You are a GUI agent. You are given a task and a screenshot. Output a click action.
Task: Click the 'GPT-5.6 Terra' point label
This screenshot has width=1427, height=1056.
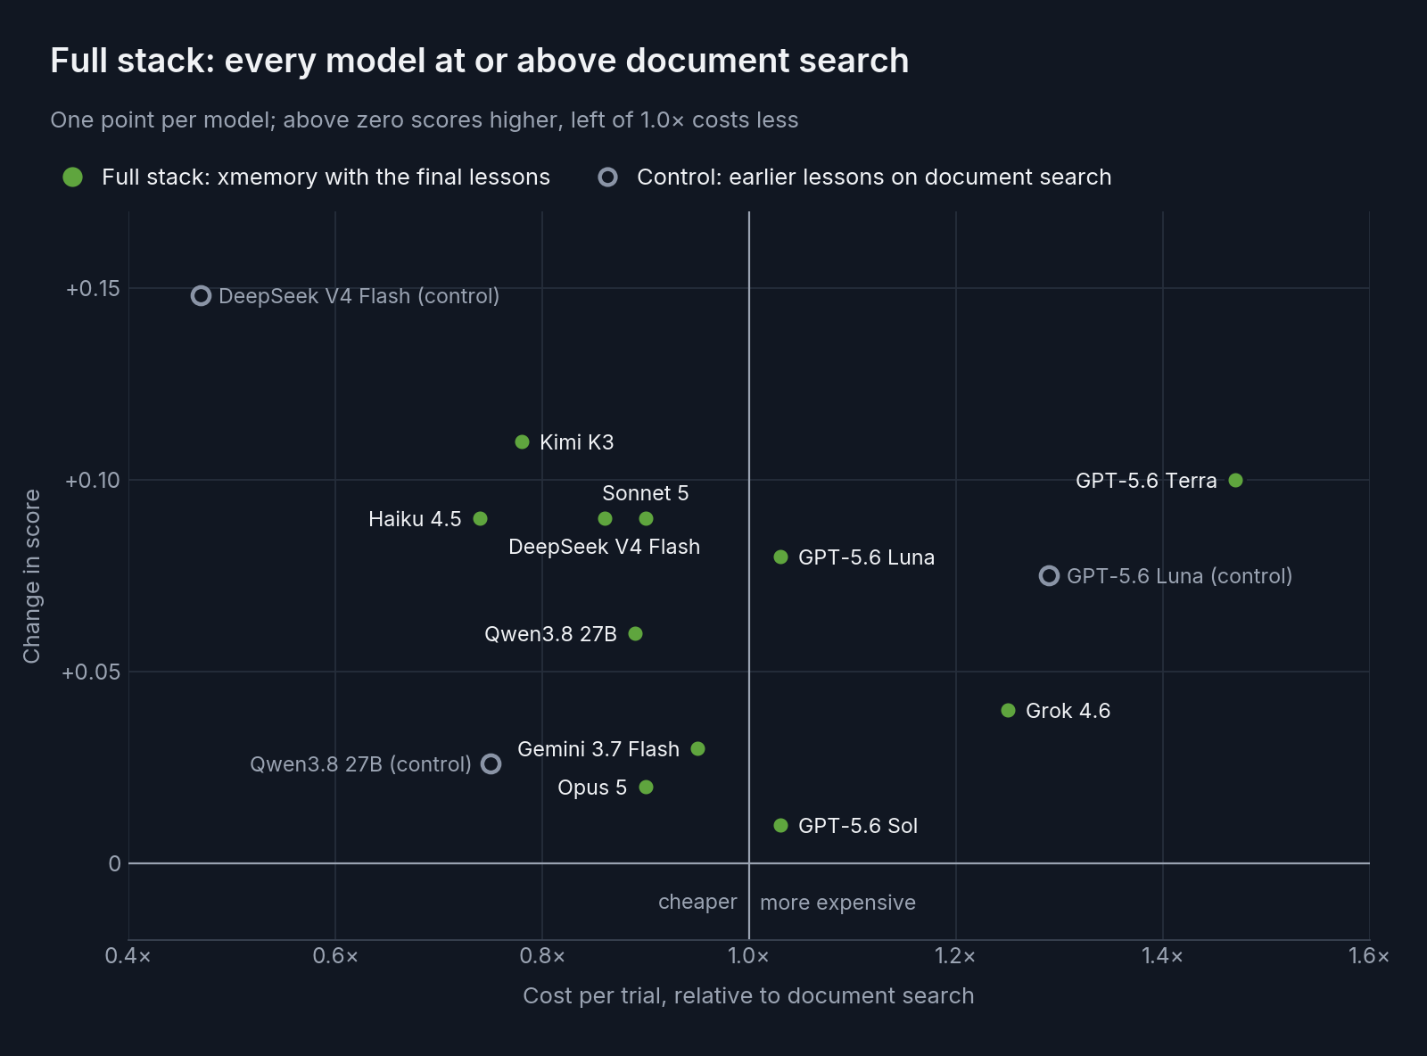[x=1146, y=481]
